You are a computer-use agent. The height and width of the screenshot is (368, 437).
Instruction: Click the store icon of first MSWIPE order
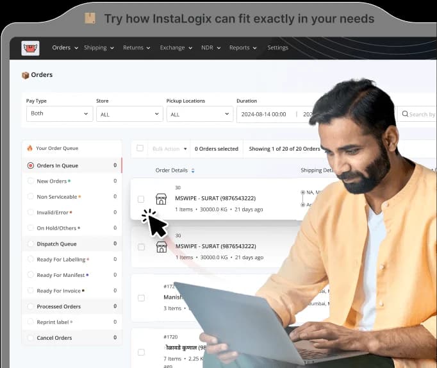[x=161, y=199]
